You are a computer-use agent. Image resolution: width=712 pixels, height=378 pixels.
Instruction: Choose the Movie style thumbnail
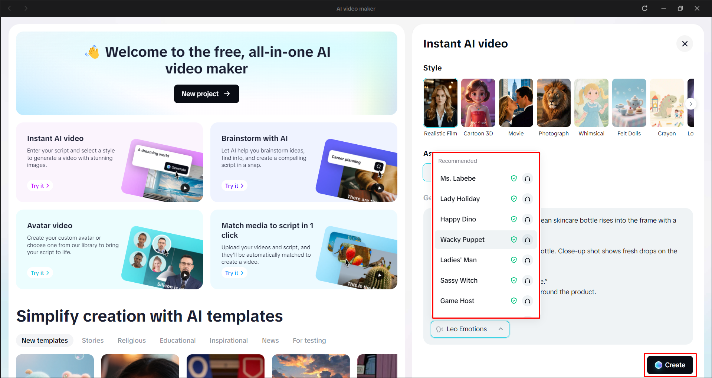click(x=516, y=103)
